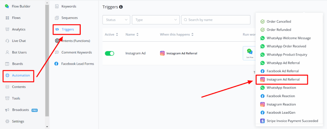Sort triggers by the Name column
This screenshot has height=129, width=327.
132,34
